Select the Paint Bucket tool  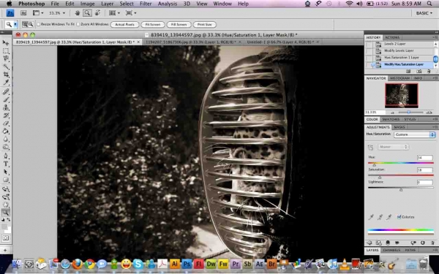click(6, 131)
